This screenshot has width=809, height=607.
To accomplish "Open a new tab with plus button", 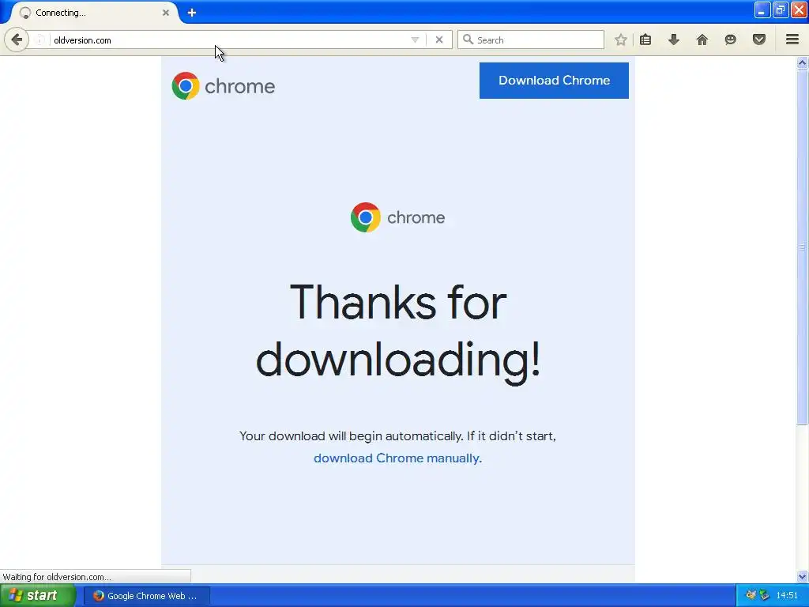I will coord(192,13).
